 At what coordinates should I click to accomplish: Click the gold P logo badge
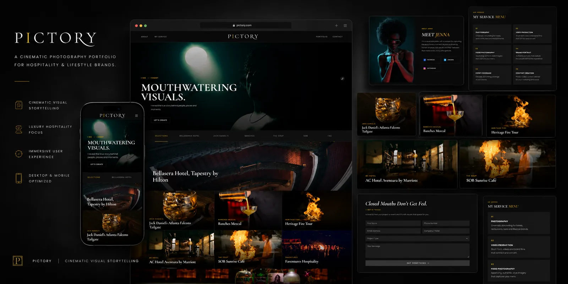[x=18, y=261]
